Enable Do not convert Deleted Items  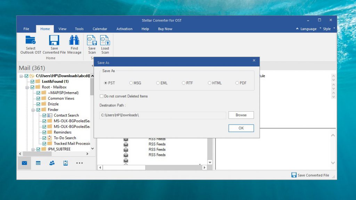click(x=102, y=96)
